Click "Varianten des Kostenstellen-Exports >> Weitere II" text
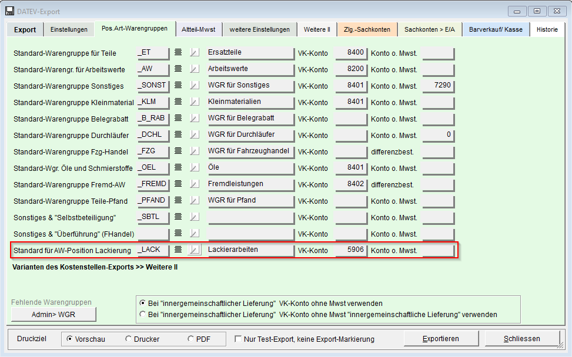The width and height of the screenshot is (572, 357). tap(95, 267)
